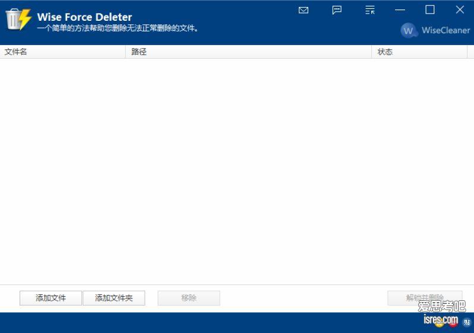Close the Wise Force Deleter window

pyautogui.click(x=460, y=10)
